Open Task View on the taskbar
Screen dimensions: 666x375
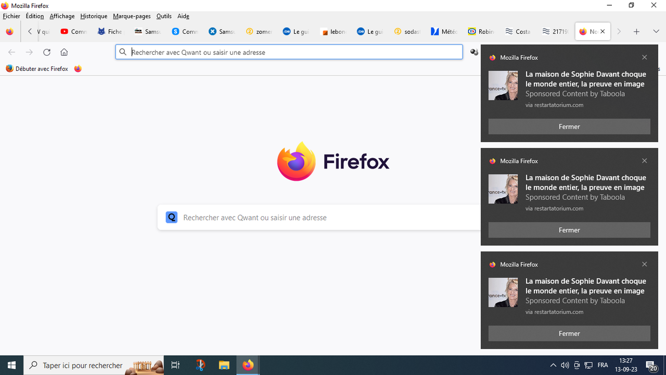(176, 366)
